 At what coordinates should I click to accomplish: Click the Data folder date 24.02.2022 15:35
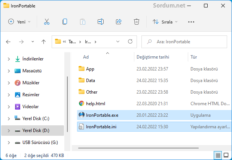(x=152, y=81)
